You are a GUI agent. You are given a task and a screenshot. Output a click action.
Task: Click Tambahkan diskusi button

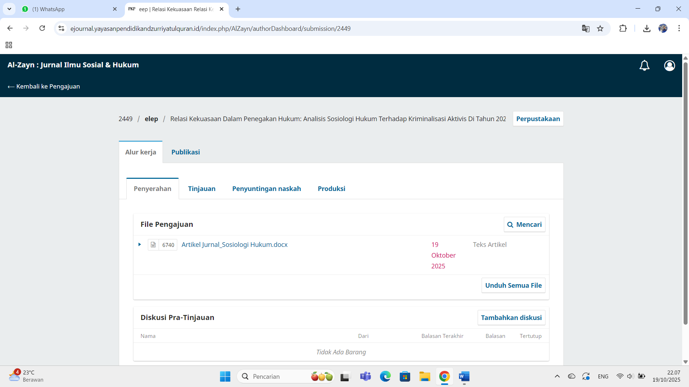point(511,317)
